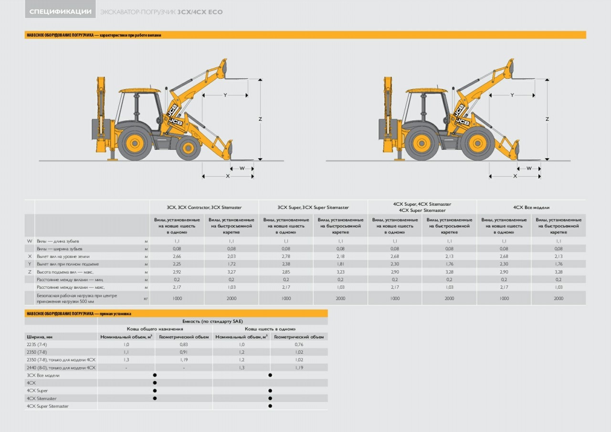The width and height of the screenshot is (611, 432).
Task: Click the left backhoe loader diagram
Action: pyautogui.click(x=162, y=111)
